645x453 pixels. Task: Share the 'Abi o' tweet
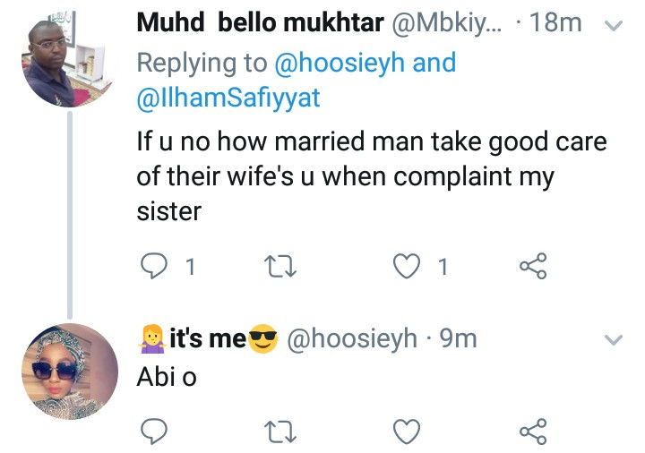pyautogui.click(x=534, y=433)
